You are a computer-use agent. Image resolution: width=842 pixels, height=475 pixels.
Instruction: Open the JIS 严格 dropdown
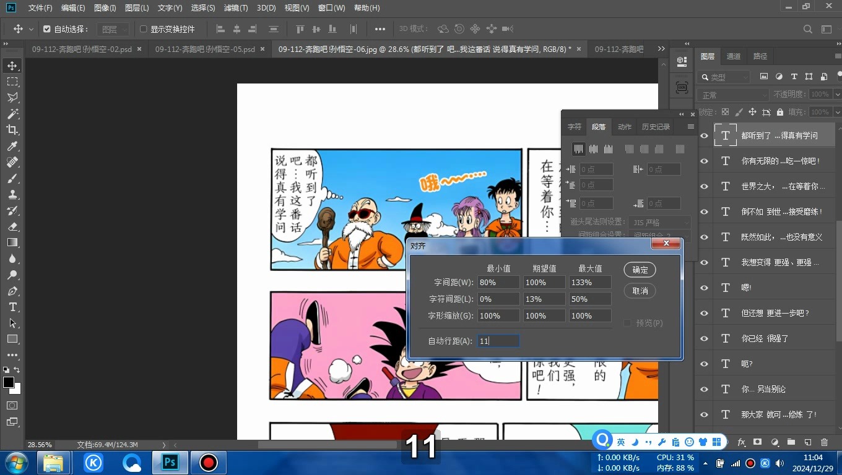pyautogui.click(x=660, y=222)
